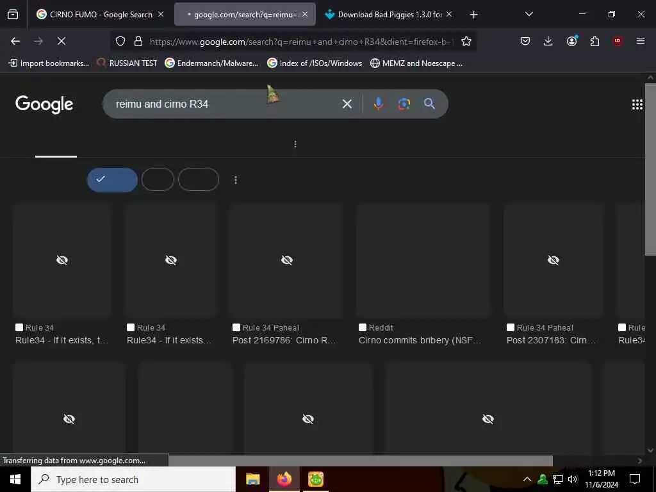Image resolution: width=656 pixels, height=492 pixels.
Task: Open the filter chips three-dot menu
Action: point(236,180)
